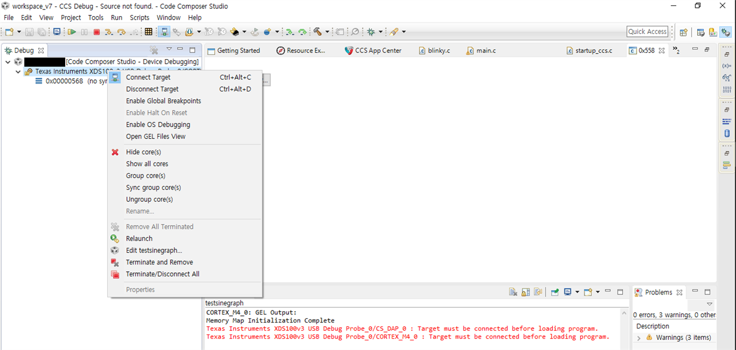Click the Resume (green play) toolbar icon
The height and width of the screenshot is (350, 736).
click(x=72, y=32)
